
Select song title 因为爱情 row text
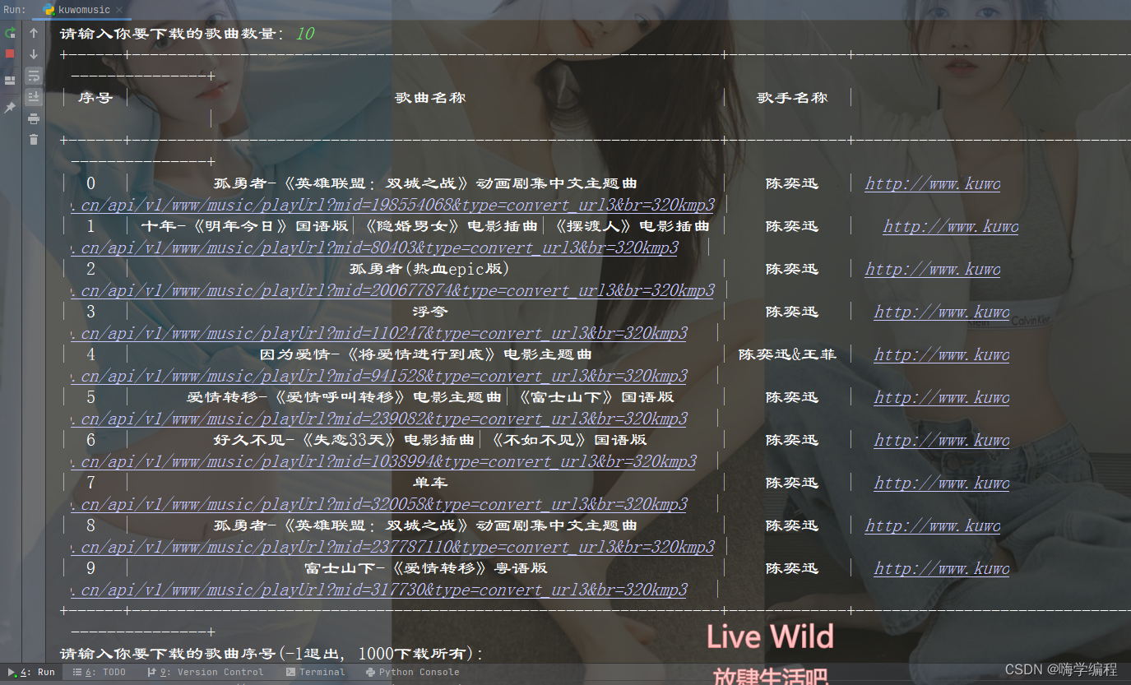pyautogui.click(x=426, y=354)
